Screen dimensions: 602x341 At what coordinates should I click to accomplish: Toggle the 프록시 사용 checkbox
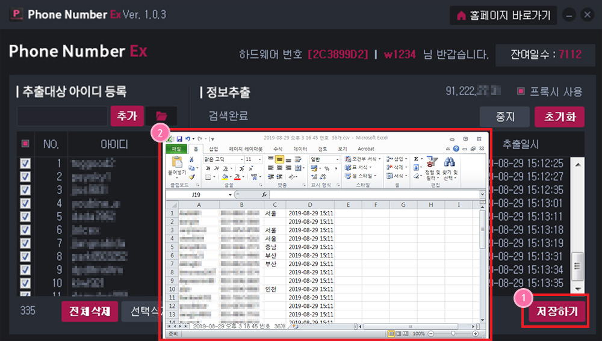click(521, 91)
